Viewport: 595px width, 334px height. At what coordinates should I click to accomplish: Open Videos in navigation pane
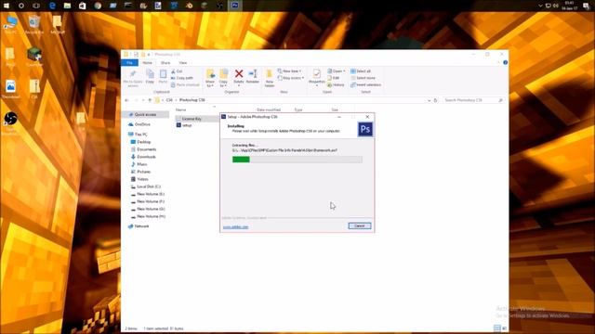(142, 179)
